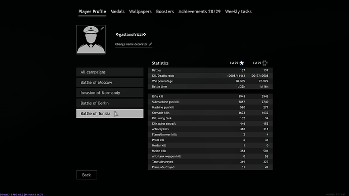Click the 1d 22h battle time value

coord(241,87)
